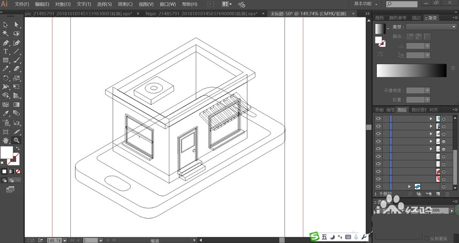Open the 窗口(W) menu
Viewport: 459px width, 243px height.
[168, 5]
